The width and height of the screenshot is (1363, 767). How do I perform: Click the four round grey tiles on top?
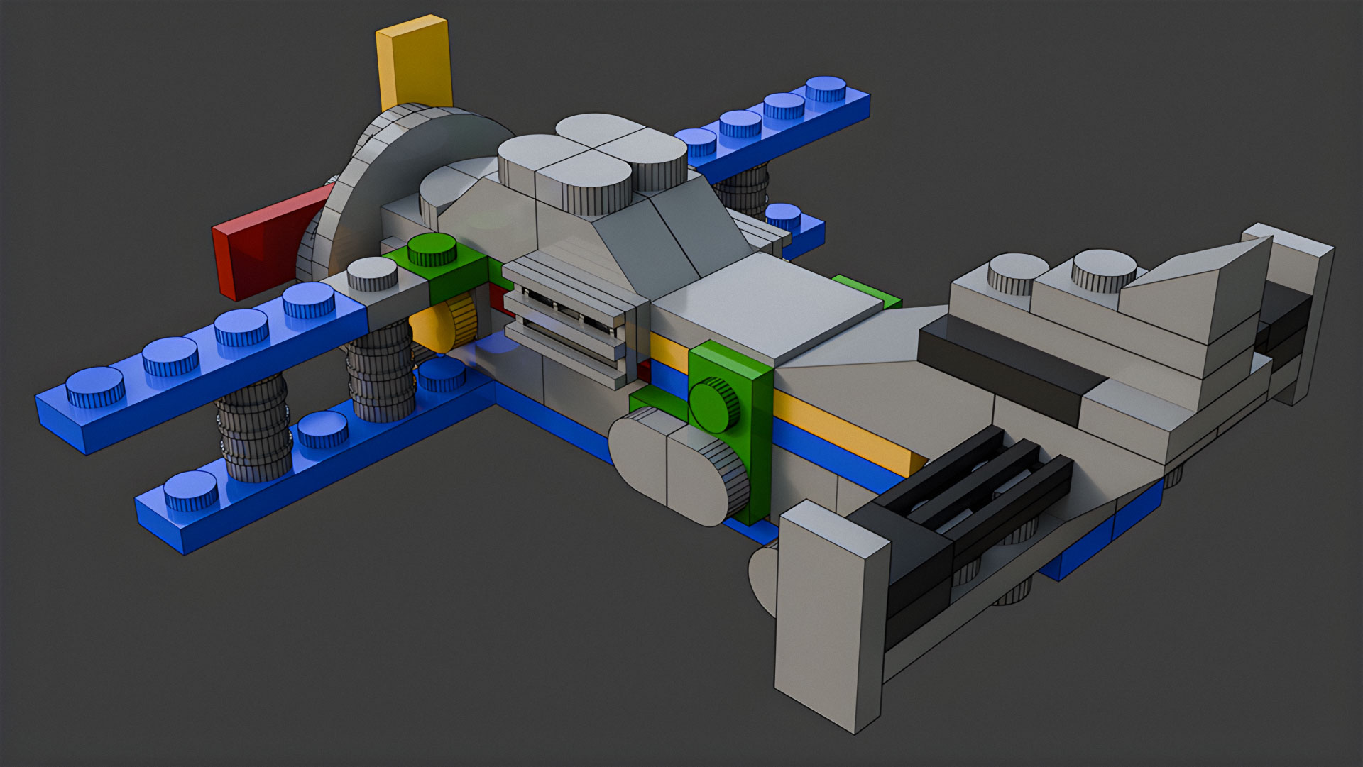pos(593,165)
